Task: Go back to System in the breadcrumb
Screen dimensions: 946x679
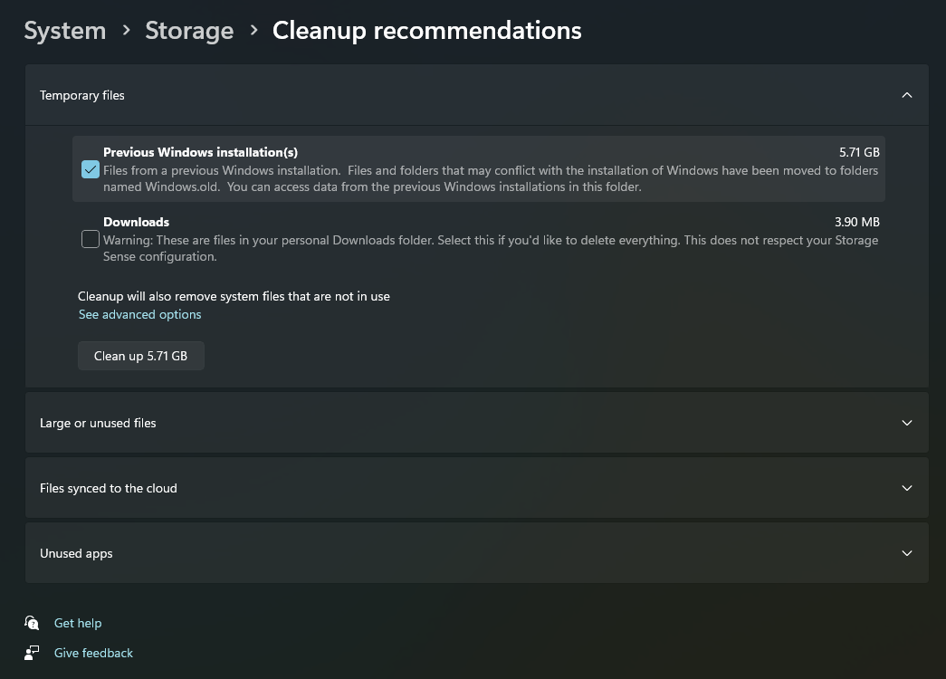Action: (x=64, y=30)
